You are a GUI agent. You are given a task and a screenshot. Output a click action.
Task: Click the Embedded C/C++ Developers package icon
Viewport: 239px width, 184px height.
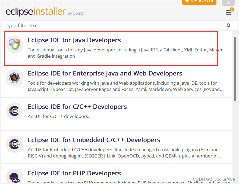(14, 144)
